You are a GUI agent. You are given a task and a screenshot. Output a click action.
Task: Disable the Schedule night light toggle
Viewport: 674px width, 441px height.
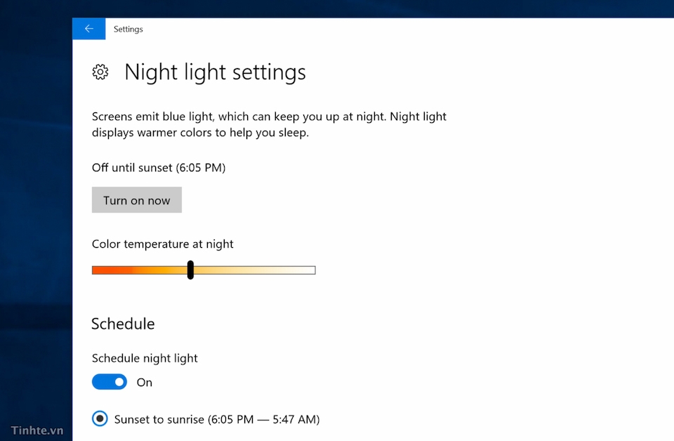pyautogui.click(x=110, y=382)
